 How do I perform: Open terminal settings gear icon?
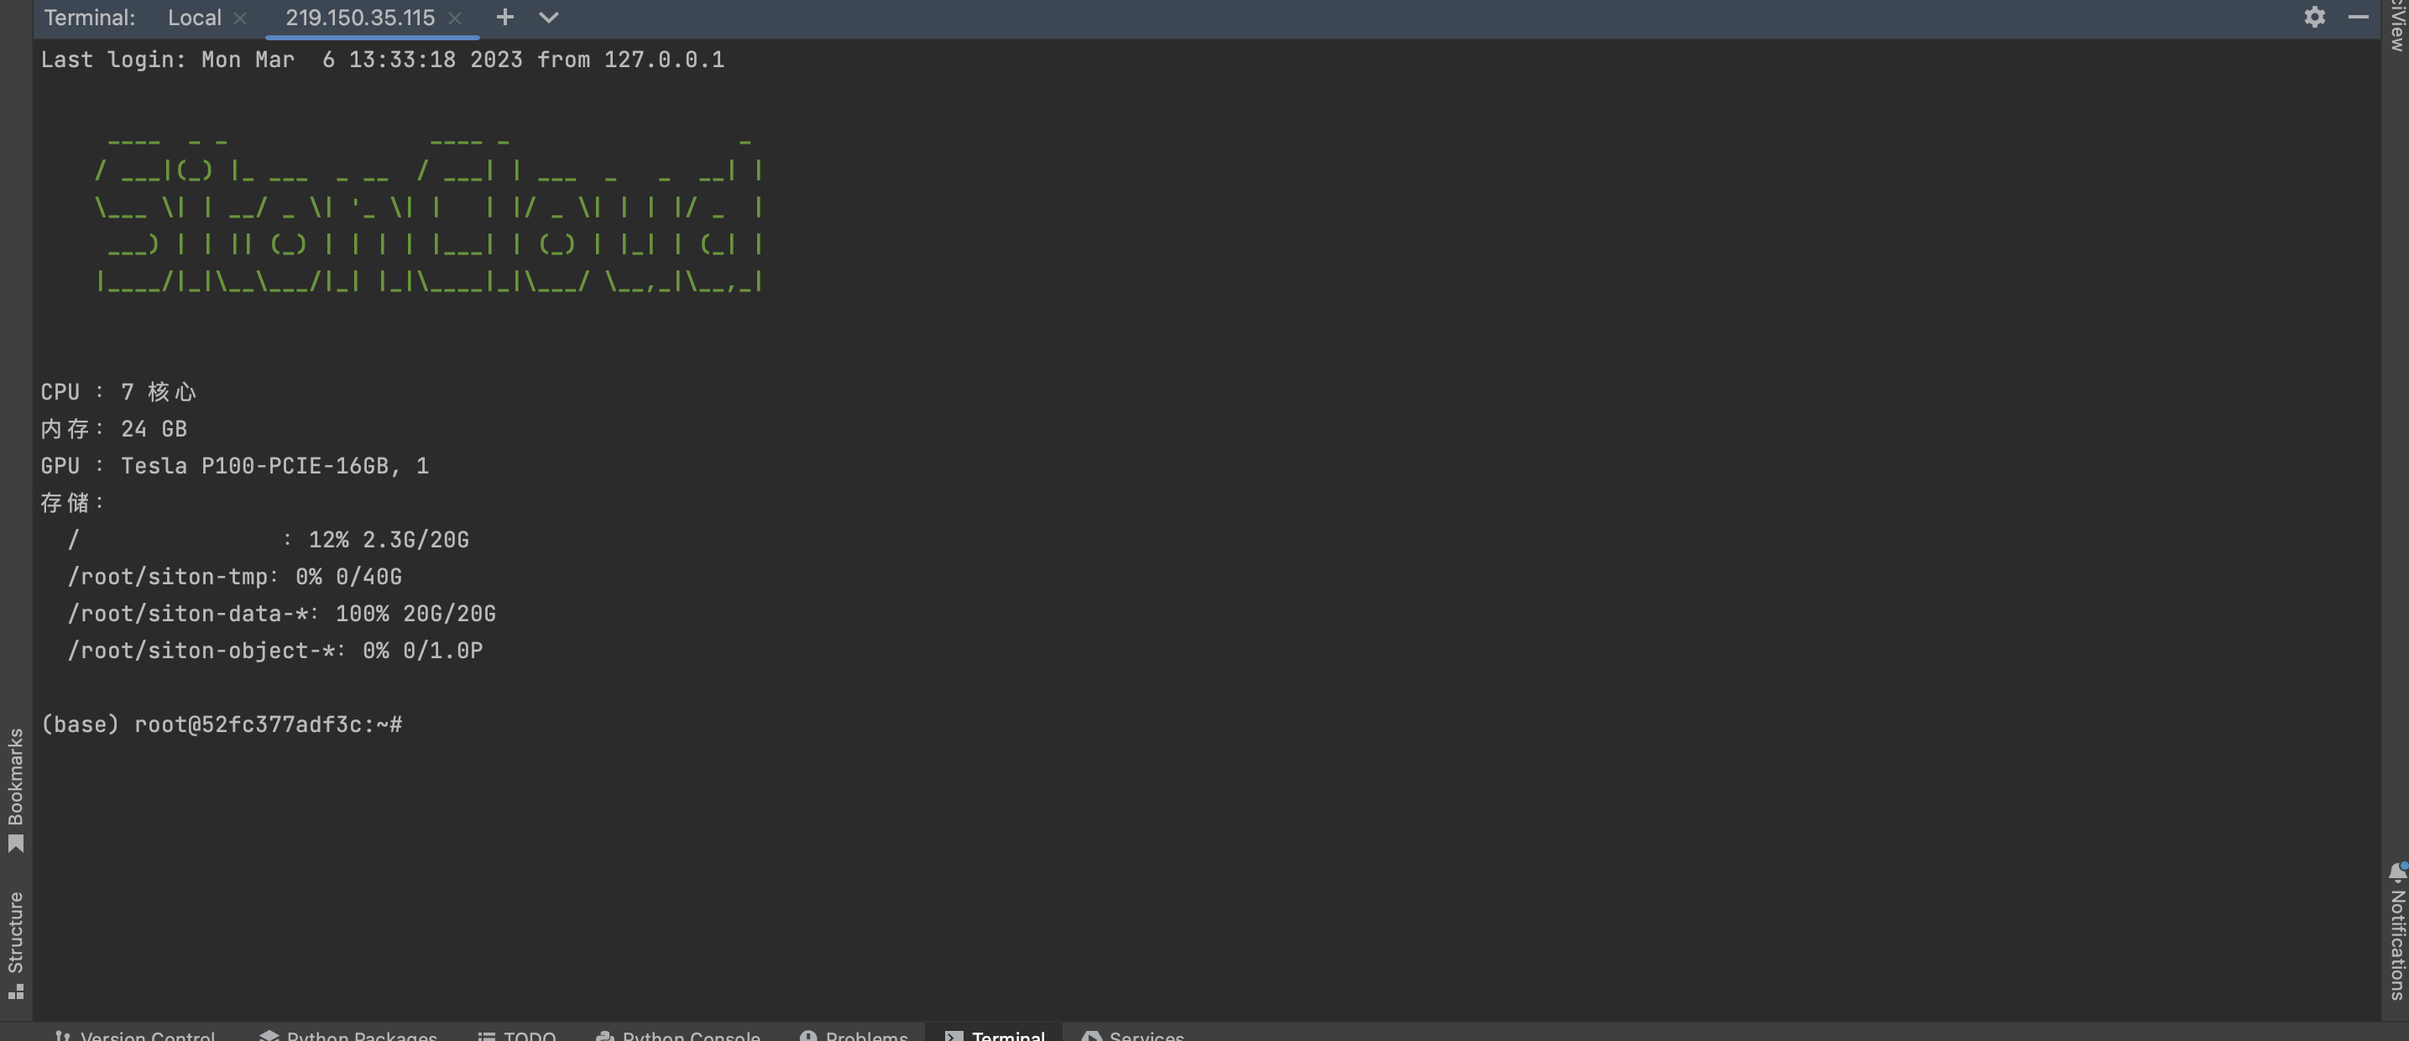pyautogui.click(x=2314, y=17)
